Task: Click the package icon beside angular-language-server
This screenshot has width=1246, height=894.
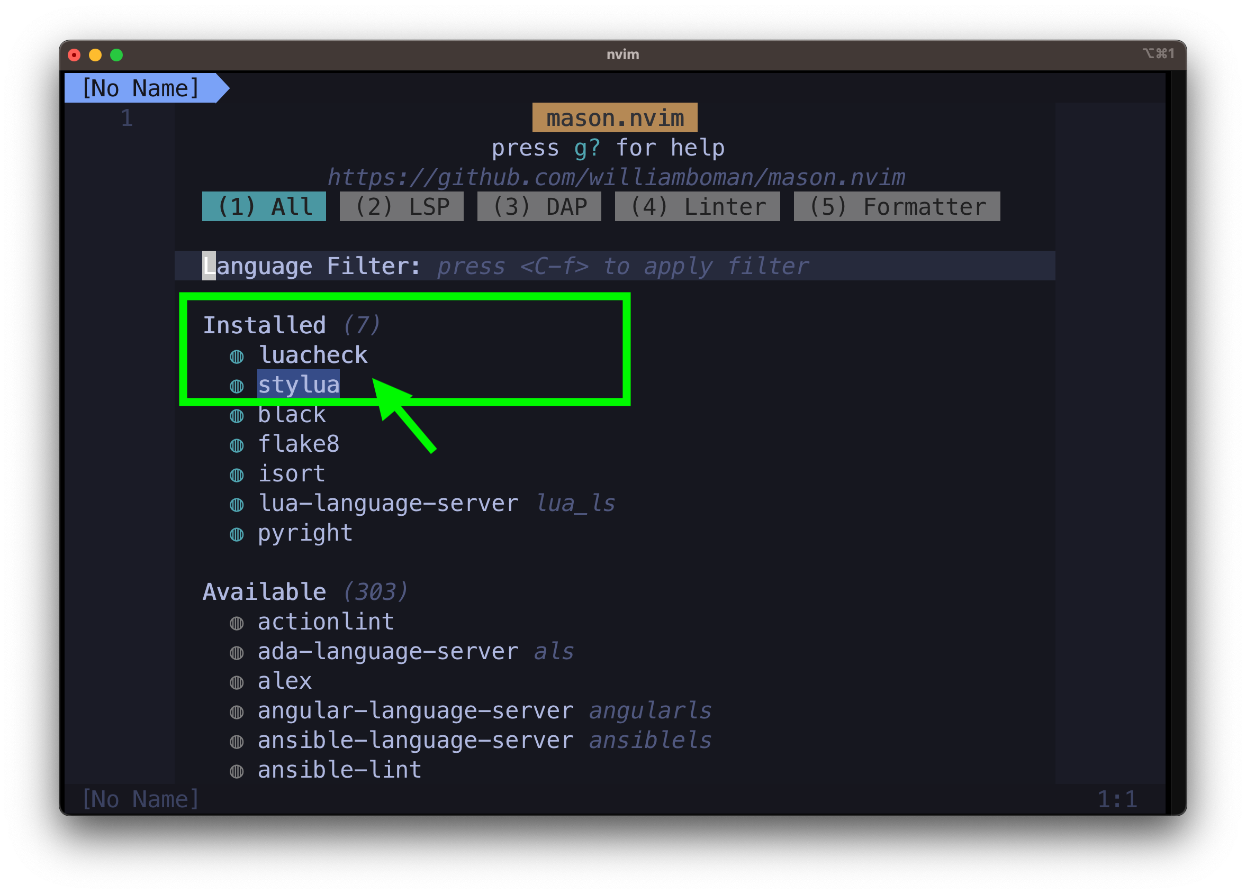Action: pos(236,713)
